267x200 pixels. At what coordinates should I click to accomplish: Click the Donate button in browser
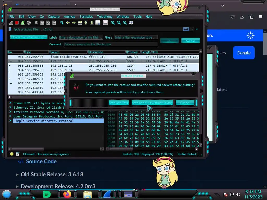[244, 53]
